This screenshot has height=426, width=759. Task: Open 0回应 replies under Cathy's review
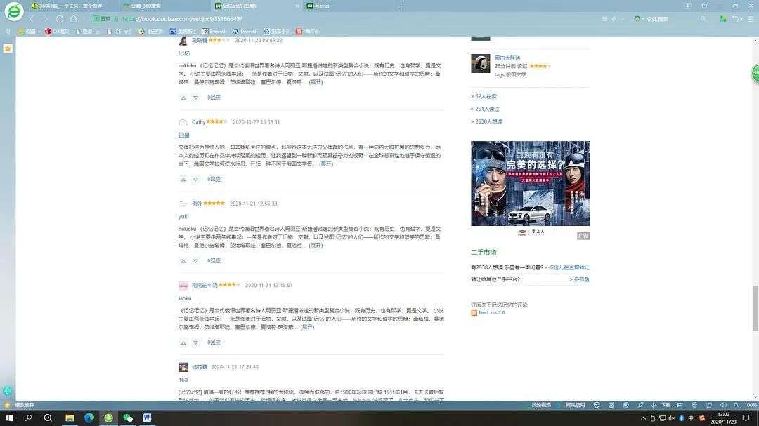coord(214,180)
